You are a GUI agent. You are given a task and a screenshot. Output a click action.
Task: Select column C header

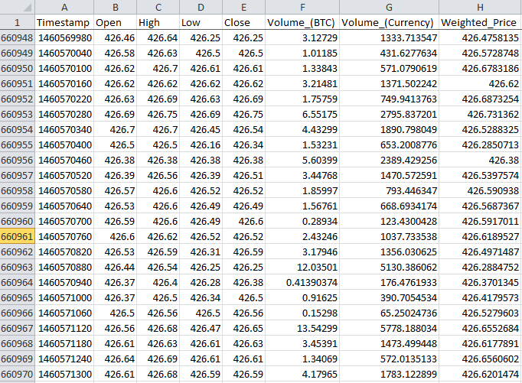pos(158,7)
